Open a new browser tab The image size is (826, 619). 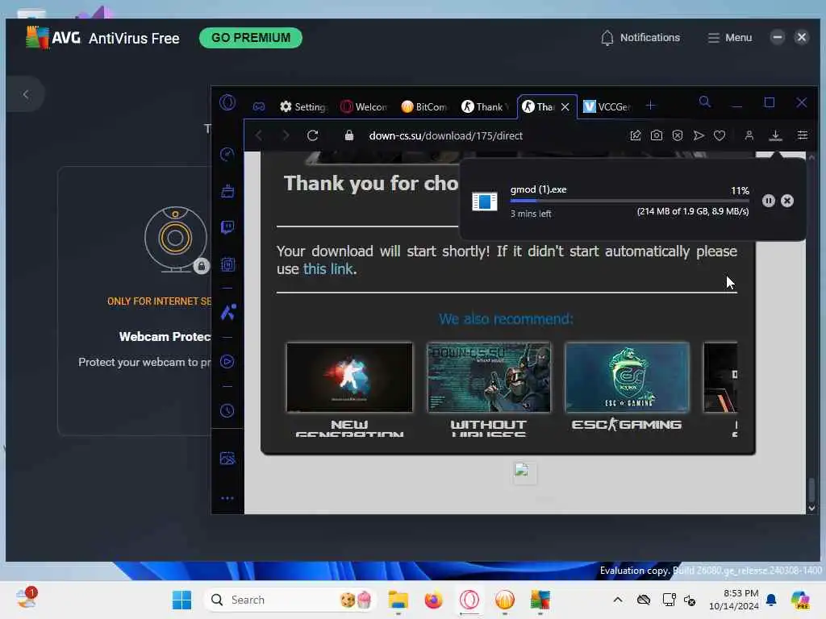pyautogui.click(x=651, y=106)
